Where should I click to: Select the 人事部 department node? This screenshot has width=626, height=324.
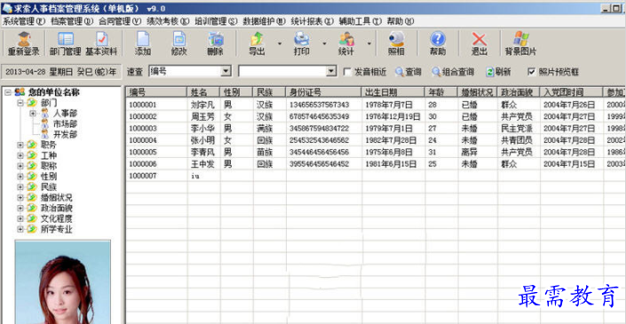65,114
